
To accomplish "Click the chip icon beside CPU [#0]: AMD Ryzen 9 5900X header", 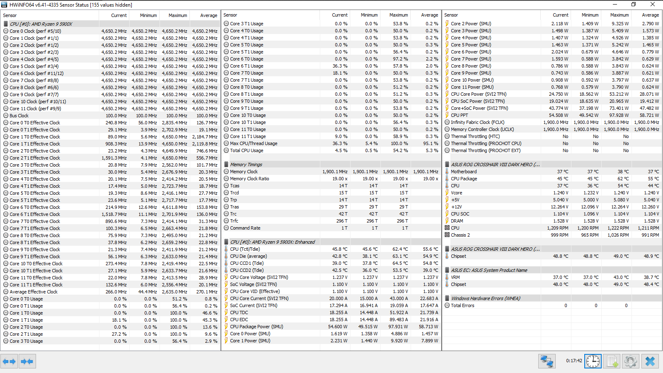I will pos(6,24).
